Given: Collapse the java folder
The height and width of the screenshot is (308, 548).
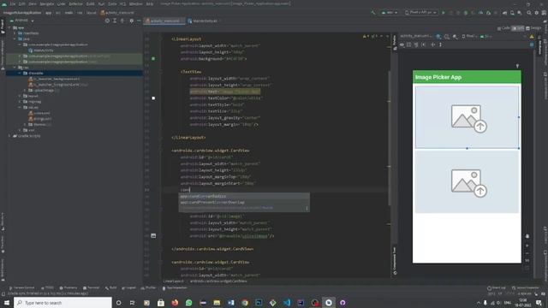Looking at the screenshot, I should [15, 38].
